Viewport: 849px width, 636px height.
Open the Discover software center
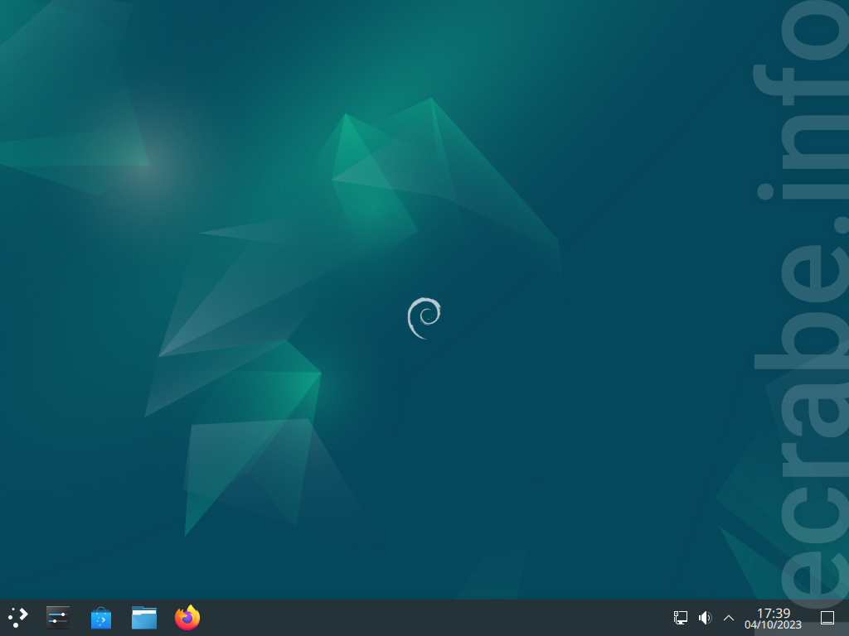pyautogui.click(x=100, y=618)
